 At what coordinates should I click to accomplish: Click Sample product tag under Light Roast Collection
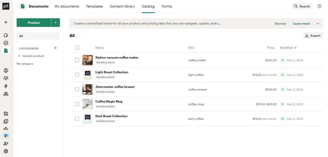tap(105, 77)
